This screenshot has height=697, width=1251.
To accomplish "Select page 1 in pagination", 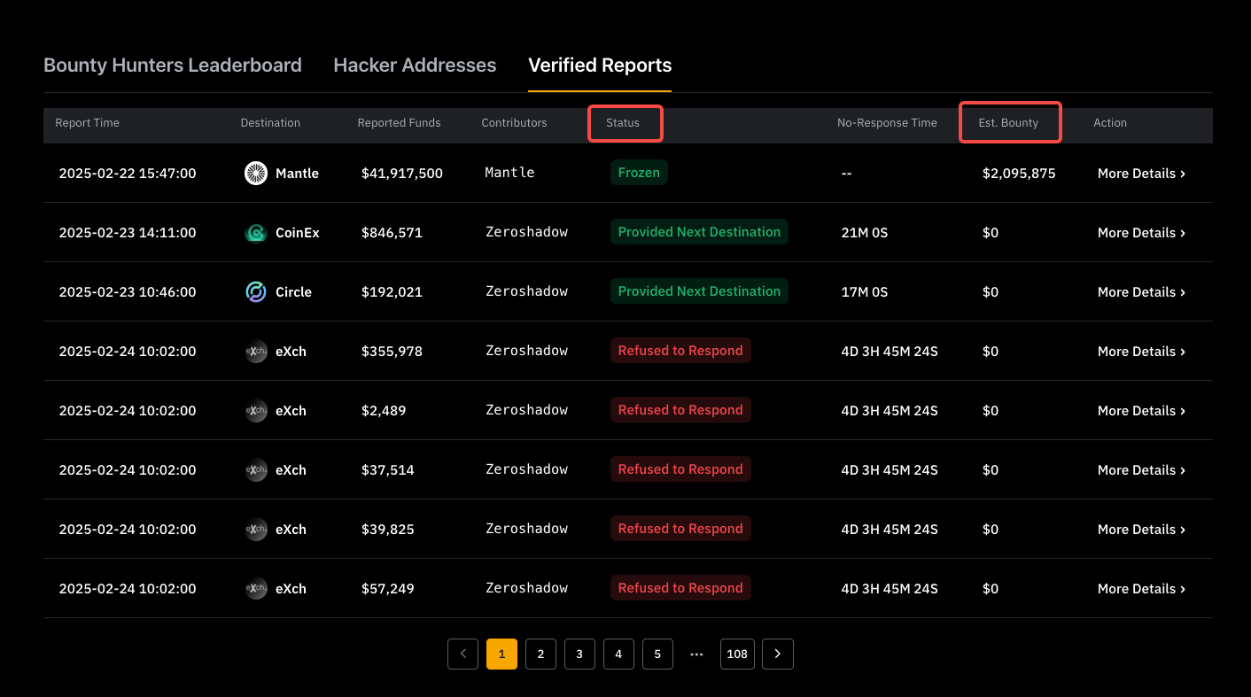I will tap(501, 654).
